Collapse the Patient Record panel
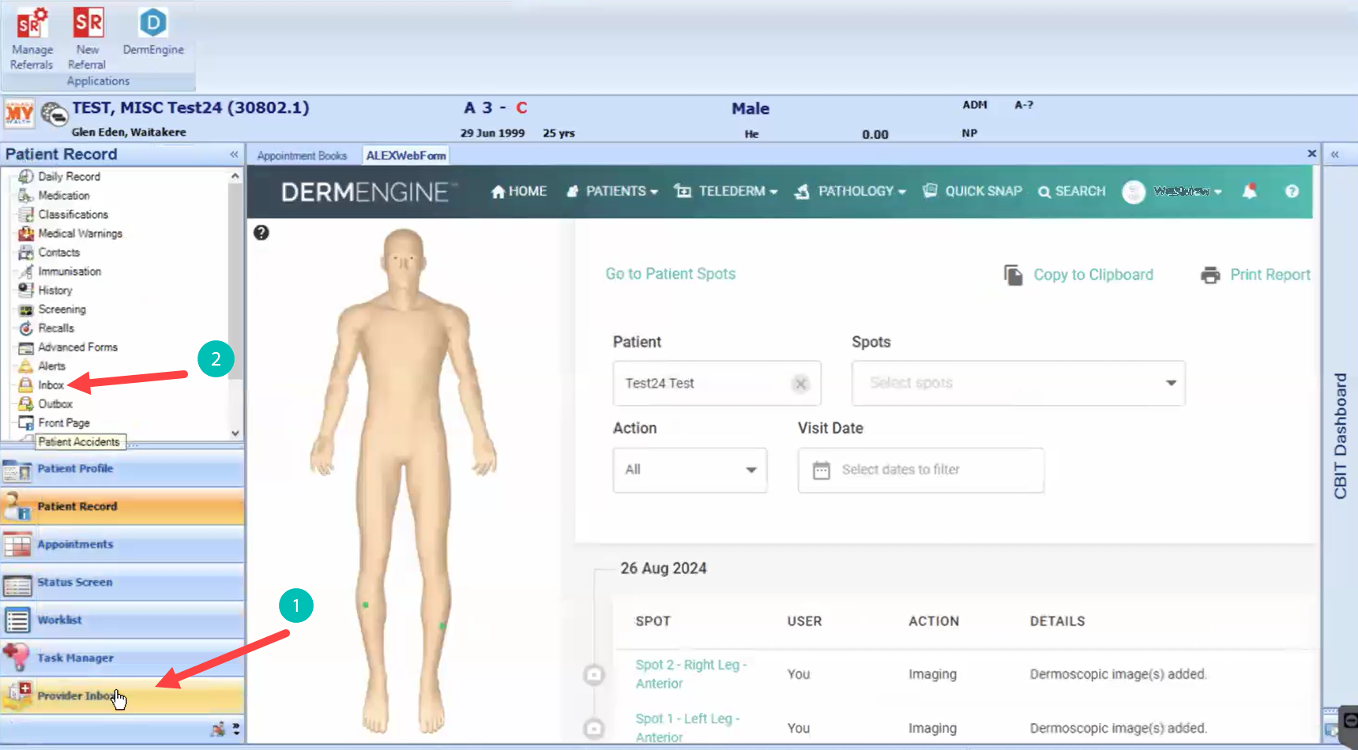1358x750 pixels. tap(234, 154)
